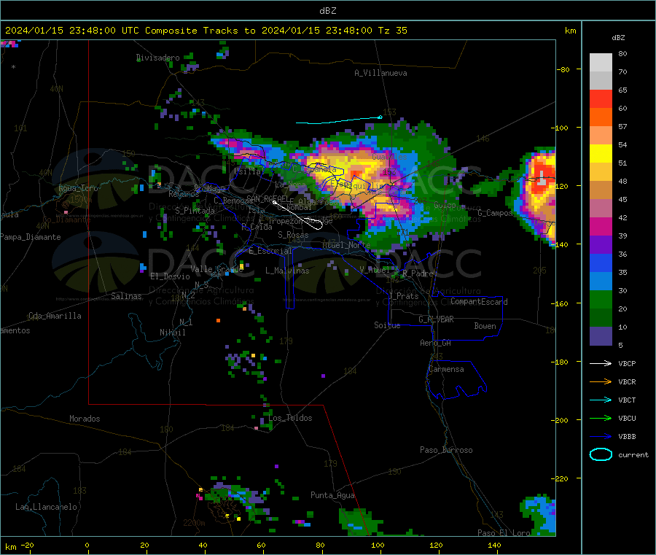Pick the light blue 30-35 dBZ swatch
Screen dimensions: 656x555
coord(601,282)
